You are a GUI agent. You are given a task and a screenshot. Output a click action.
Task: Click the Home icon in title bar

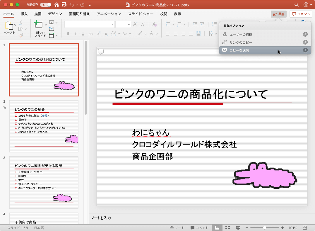coord(57,5)
